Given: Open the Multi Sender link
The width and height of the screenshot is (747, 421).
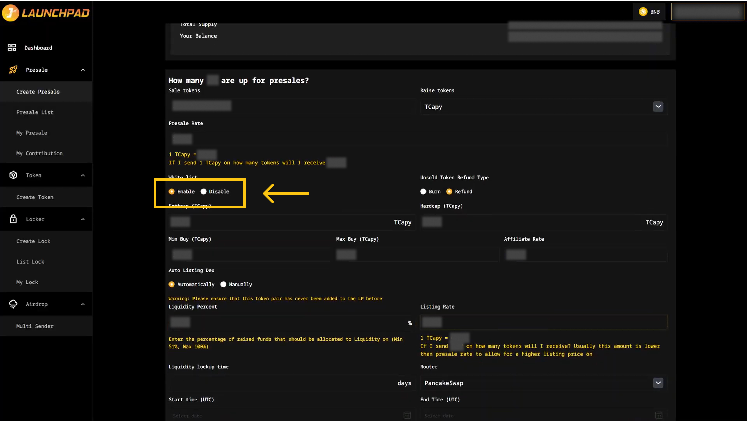Looking at the screenshot, I should tap(35, 326).
